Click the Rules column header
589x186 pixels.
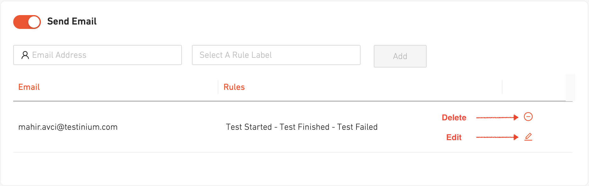click(234, 87)
